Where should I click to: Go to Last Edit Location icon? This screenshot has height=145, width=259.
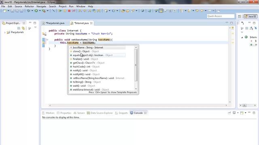coord(197,11)
